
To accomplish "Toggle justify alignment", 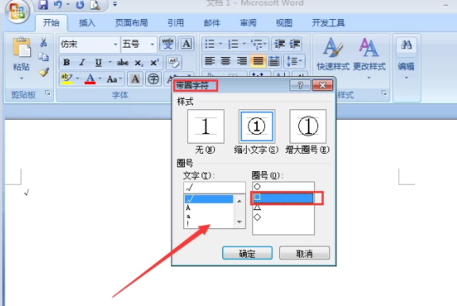I will 258,61.
